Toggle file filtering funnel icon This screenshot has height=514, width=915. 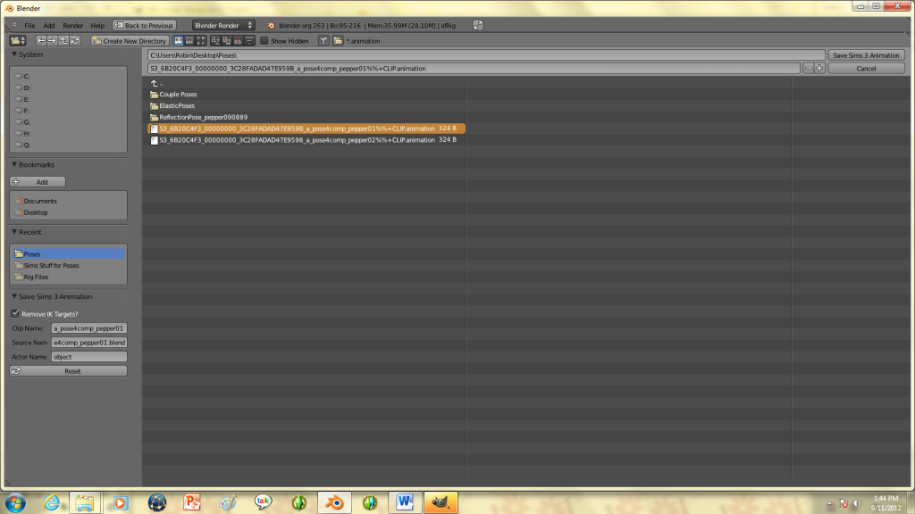323,41
